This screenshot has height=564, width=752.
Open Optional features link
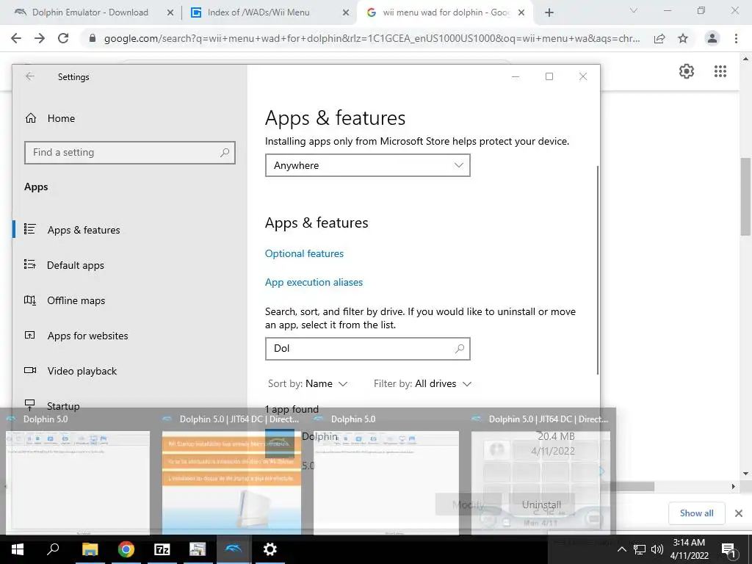(304, 253)
